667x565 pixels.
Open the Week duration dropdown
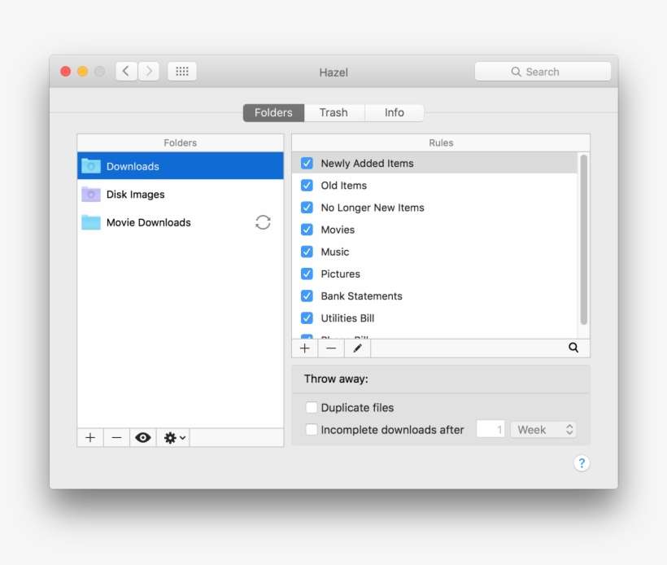click(543, 429)
